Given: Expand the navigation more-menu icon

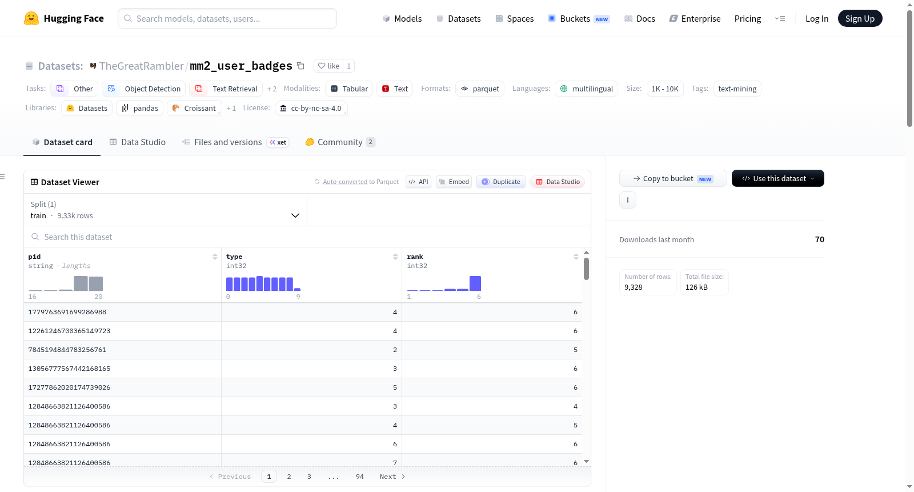Looking at the screenshot, I should coord(780,18).
